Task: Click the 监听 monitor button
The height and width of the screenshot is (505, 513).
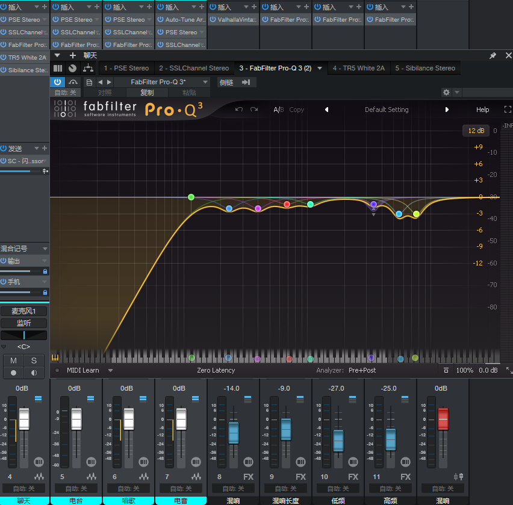Action: click(24, 323)
